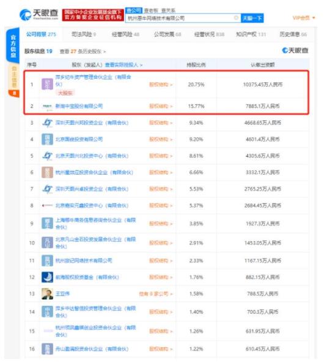Open the 查看27条历史股东 link
The height and width of the screenshot is (362, 324).
(x=83, y=51)
